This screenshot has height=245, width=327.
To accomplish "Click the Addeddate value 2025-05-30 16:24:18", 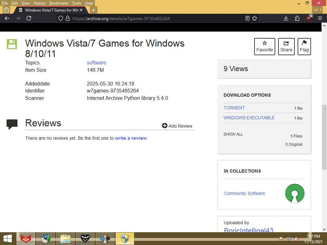I will (x=110, y=84).
